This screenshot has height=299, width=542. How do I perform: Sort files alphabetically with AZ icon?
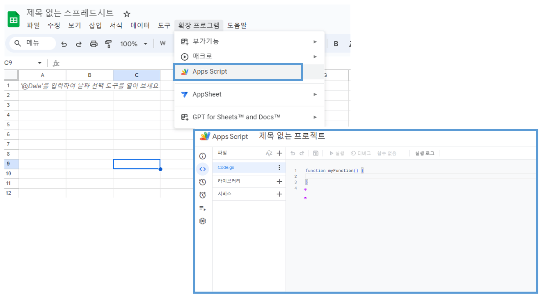pos(269,153)
